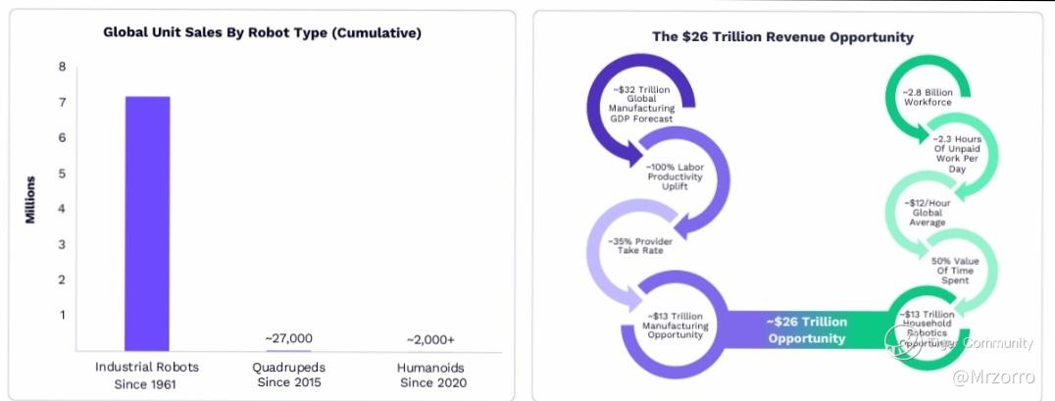Click ~$13 Trillion Household Robotics circle
The width and height of the screenshot is (1055, 401).
pyautogui.click(x=928, y=327)
